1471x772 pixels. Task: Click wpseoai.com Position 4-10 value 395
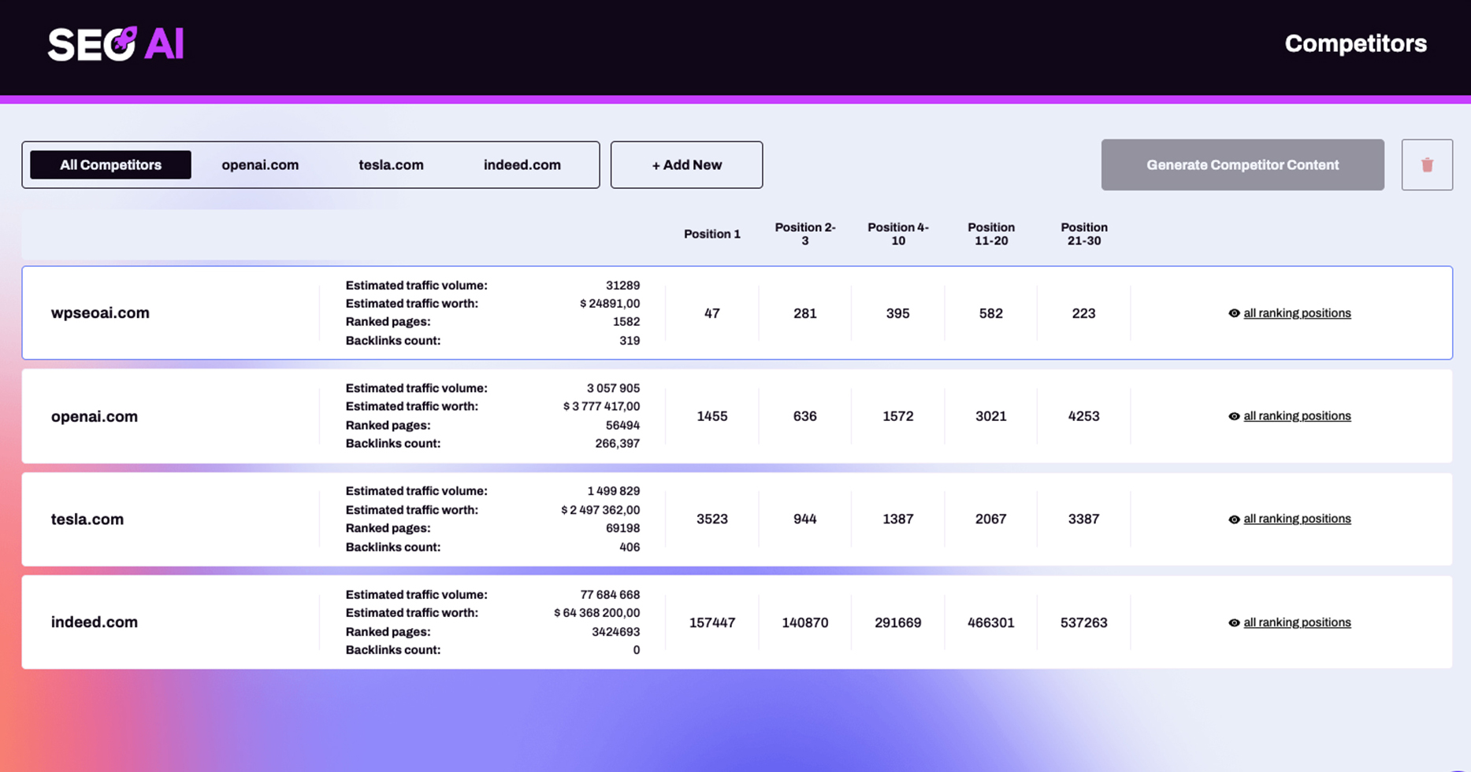898,313
